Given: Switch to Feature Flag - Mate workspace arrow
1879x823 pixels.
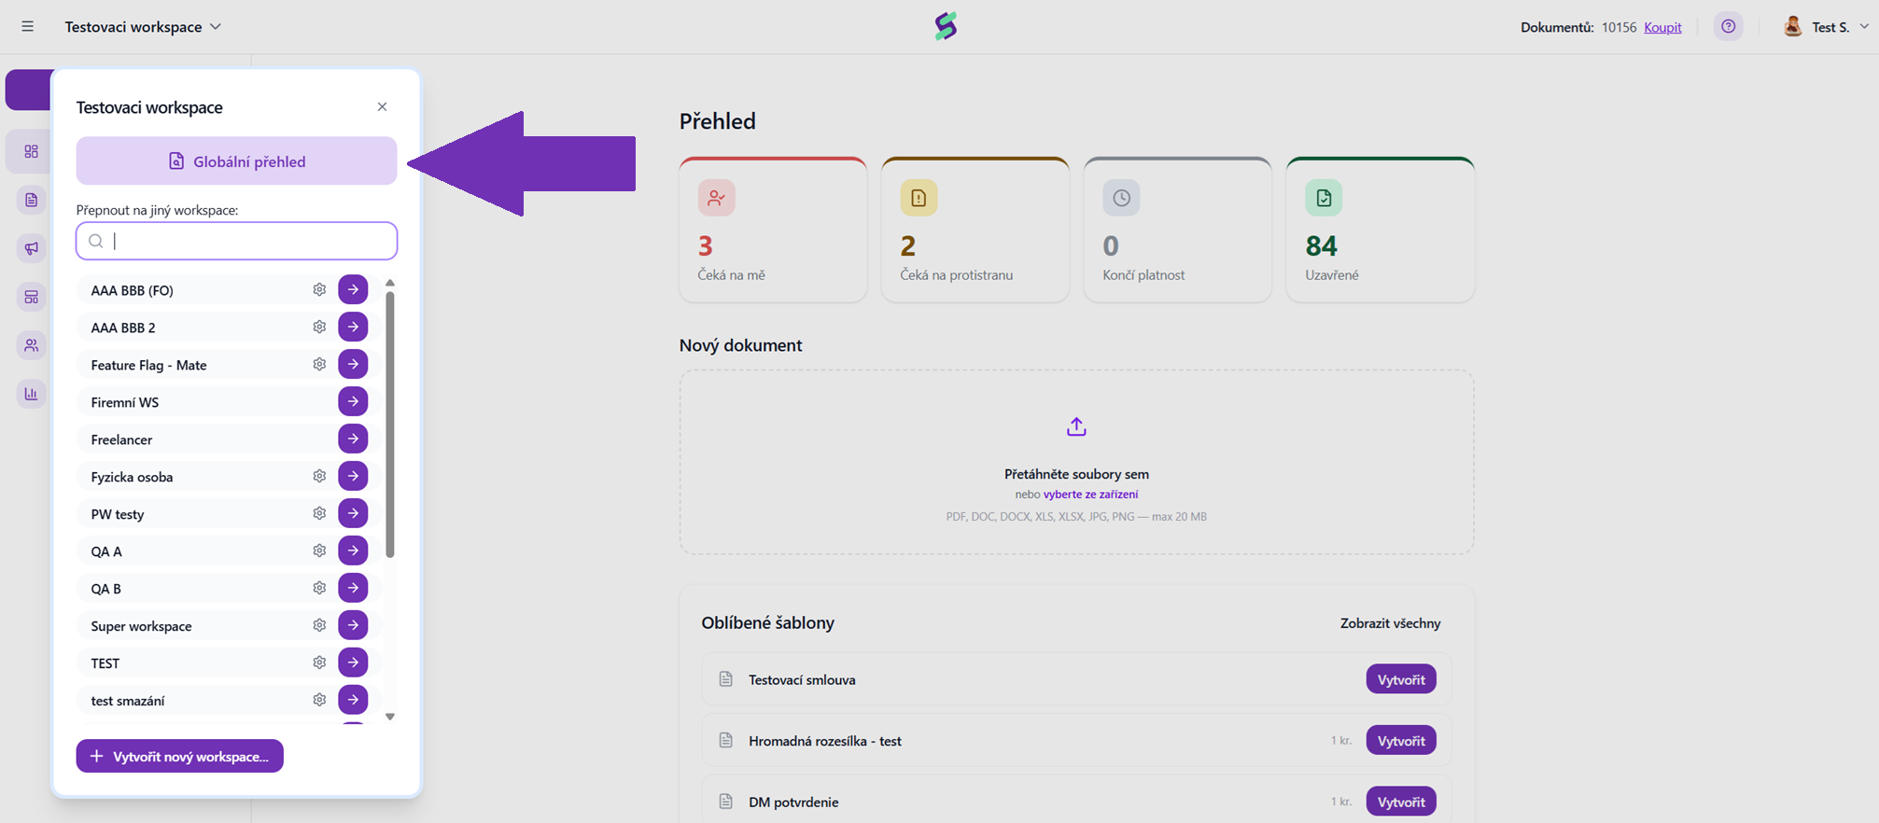Looking at the screenshot, I should coord(353,364).
